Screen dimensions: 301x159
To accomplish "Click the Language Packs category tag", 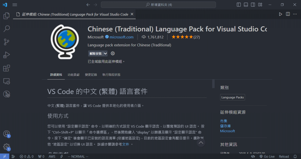I will click(233, 98).
